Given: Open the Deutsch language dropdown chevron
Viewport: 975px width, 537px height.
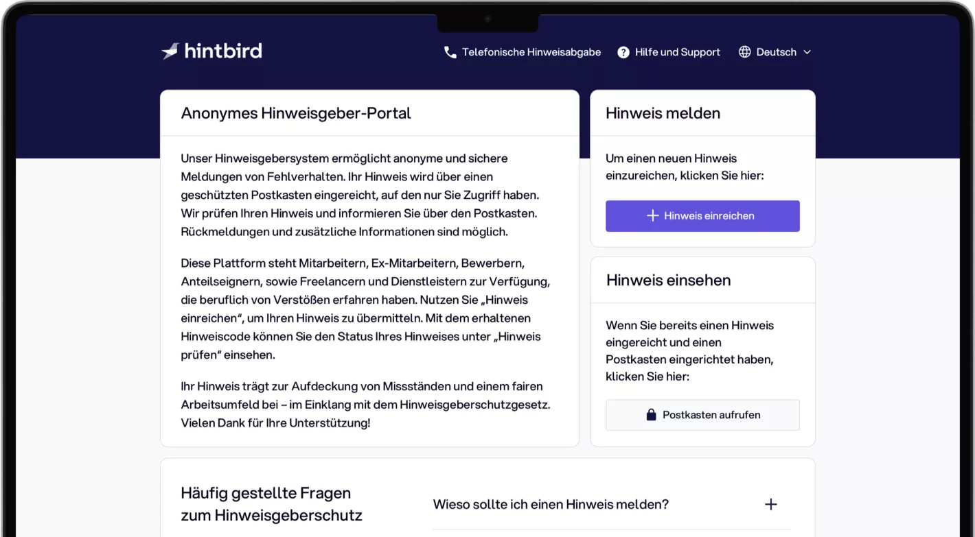Looking at the screenshot, I should (x=807, y=52).
